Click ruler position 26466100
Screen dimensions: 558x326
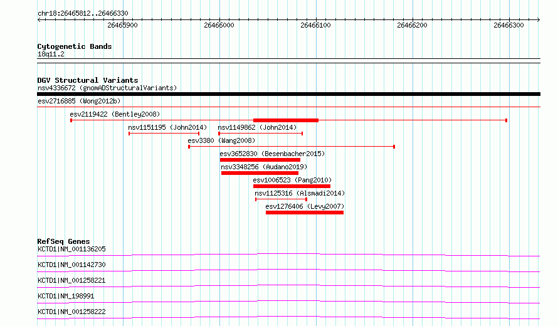tap(315, 25)
